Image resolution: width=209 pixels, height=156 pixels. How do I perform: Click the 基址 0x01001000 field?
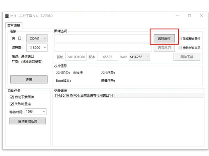[x=76, y=57]
